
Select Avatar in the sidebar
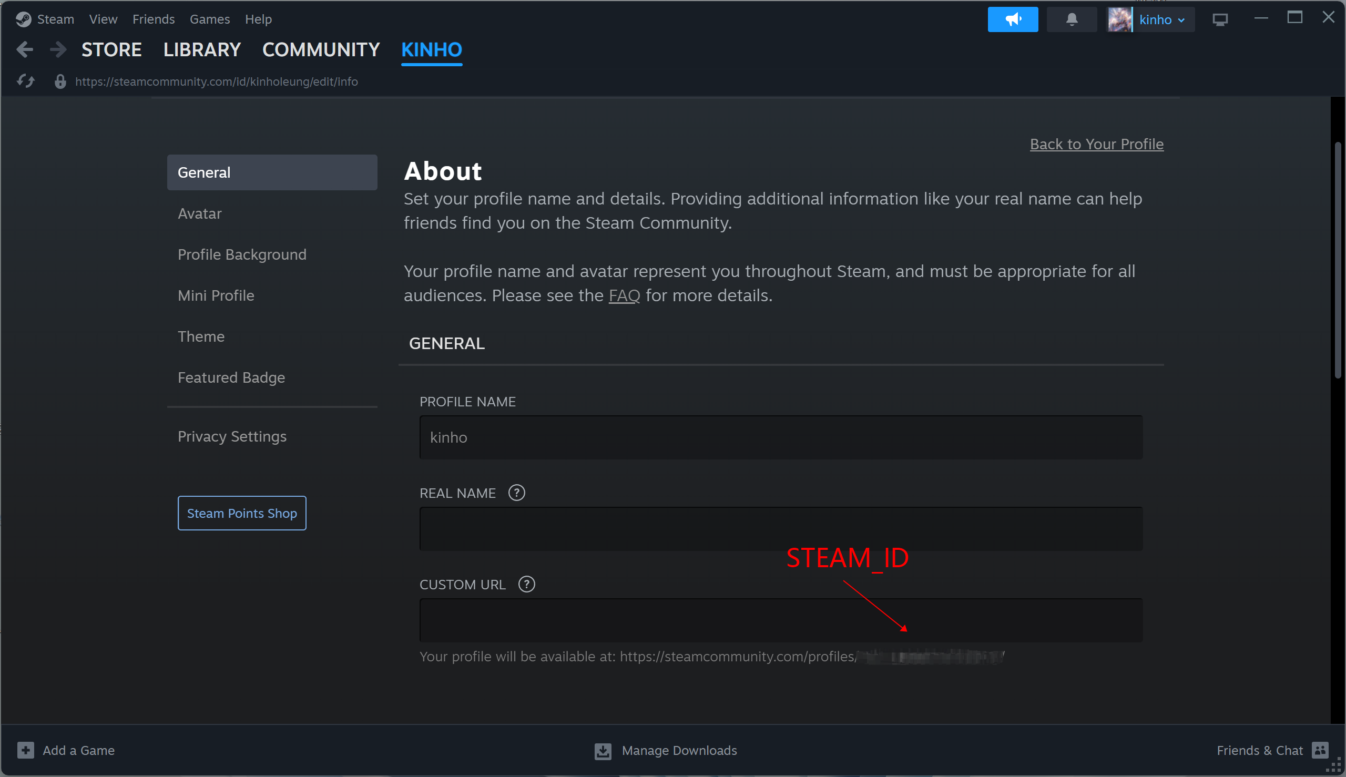[x=200, y=213]
